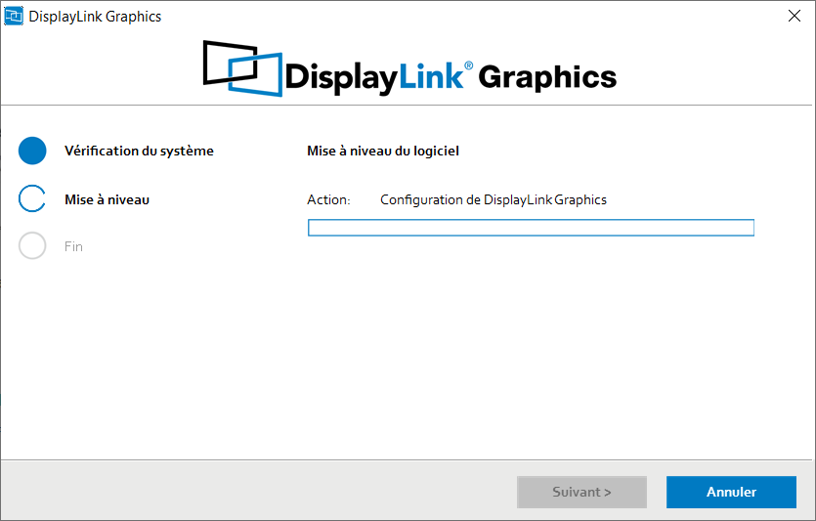Screen dimensions: 816x521
Task: Click the filled circle beside Vérification du système
Action: 32,151
